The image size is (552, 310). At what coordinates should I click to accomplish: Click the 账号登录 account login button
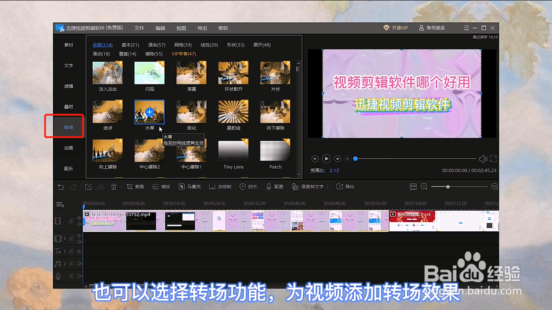pyautogui.click(x=433, y=28)
